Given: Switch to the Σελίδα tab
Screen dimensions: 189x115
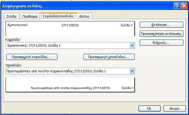Looking at the screenshot, I should [11, 16].
